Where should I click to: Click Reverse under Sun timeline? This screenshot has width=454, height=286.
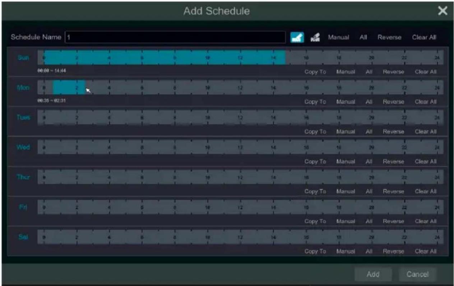pos(393,72)
